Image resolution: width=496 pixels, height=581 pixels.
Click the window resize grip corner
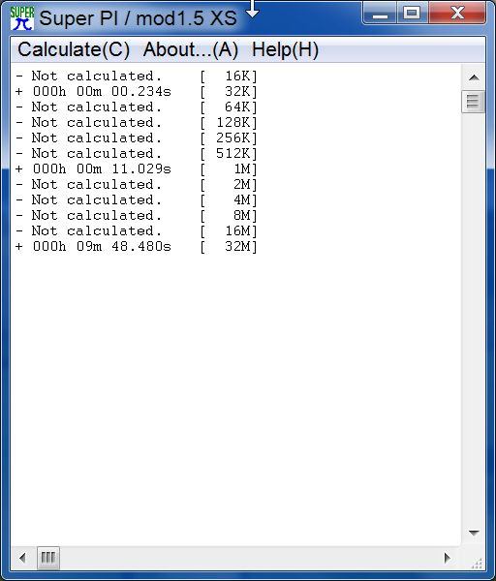point(478,564)
